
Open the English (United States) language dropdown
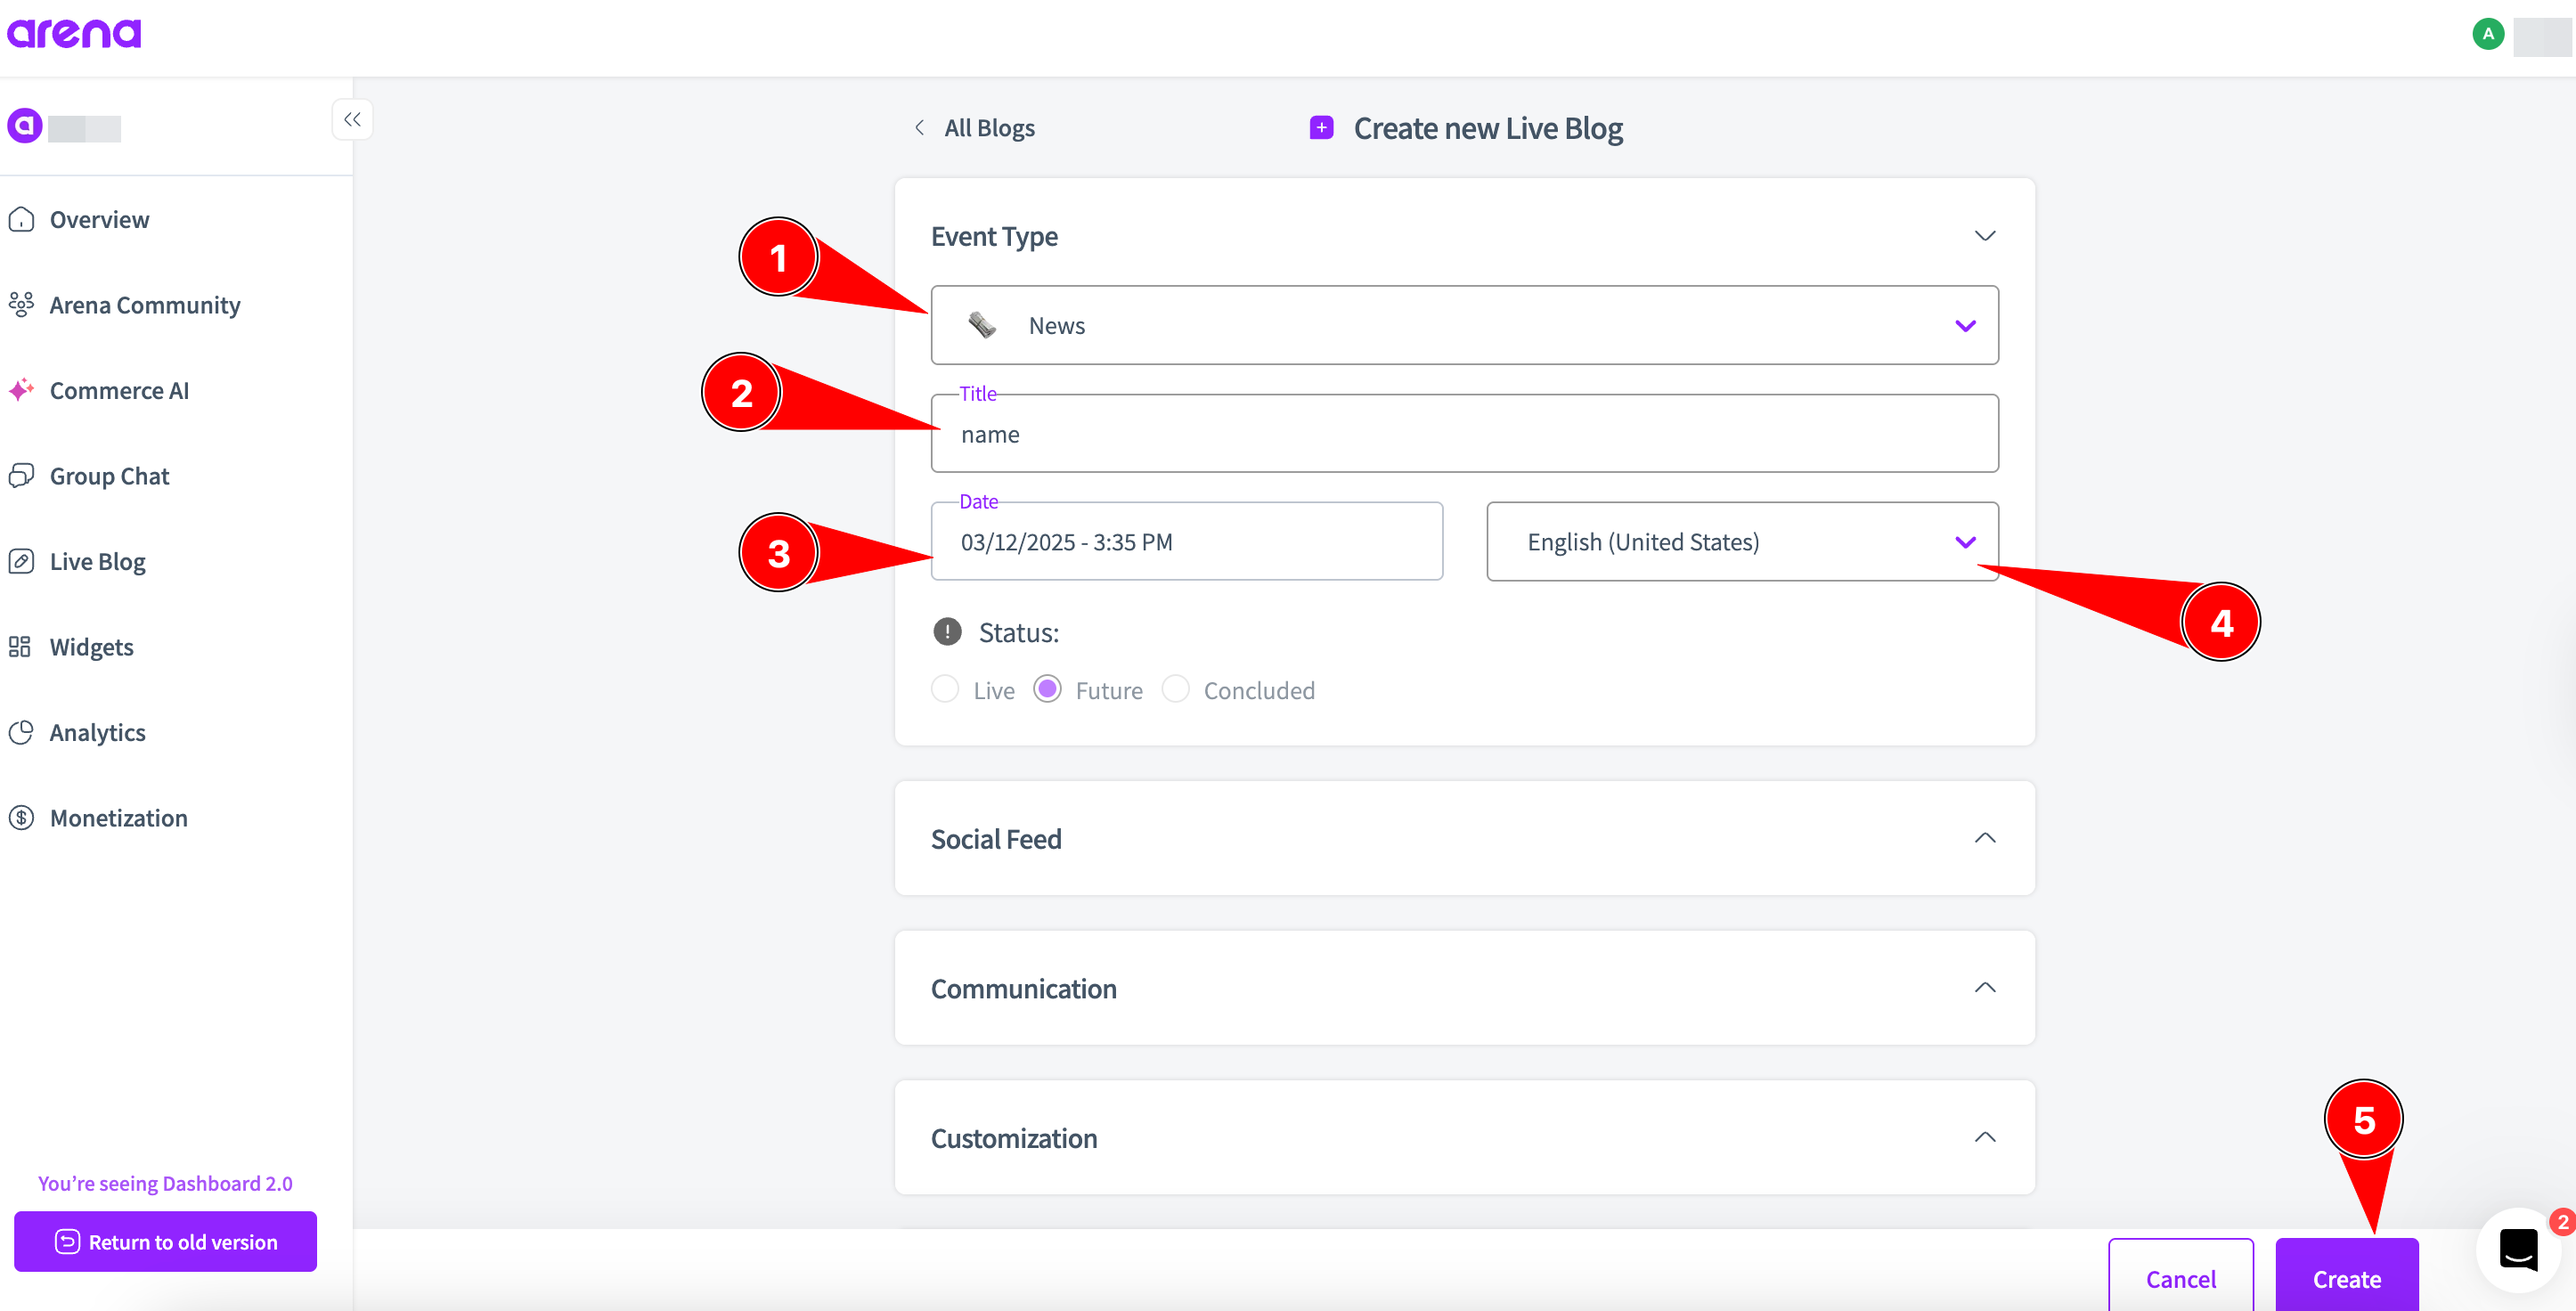(1741, 542)
